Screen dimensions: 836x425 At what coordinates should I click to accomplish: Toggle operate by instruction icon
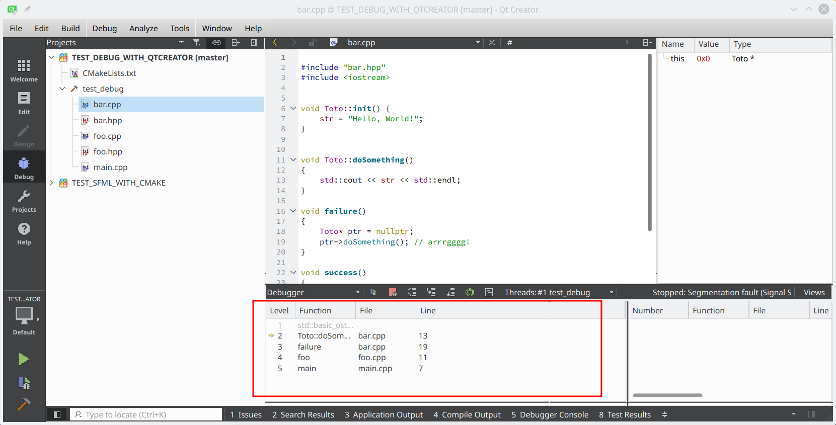(489, 292)
